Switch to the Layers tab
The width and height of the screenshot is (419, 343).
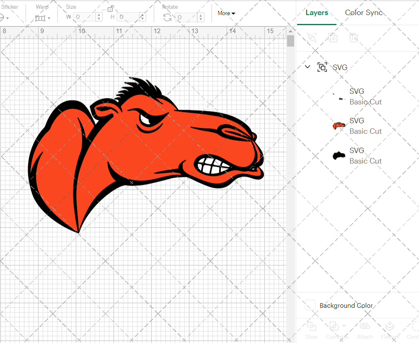[317, 13]
